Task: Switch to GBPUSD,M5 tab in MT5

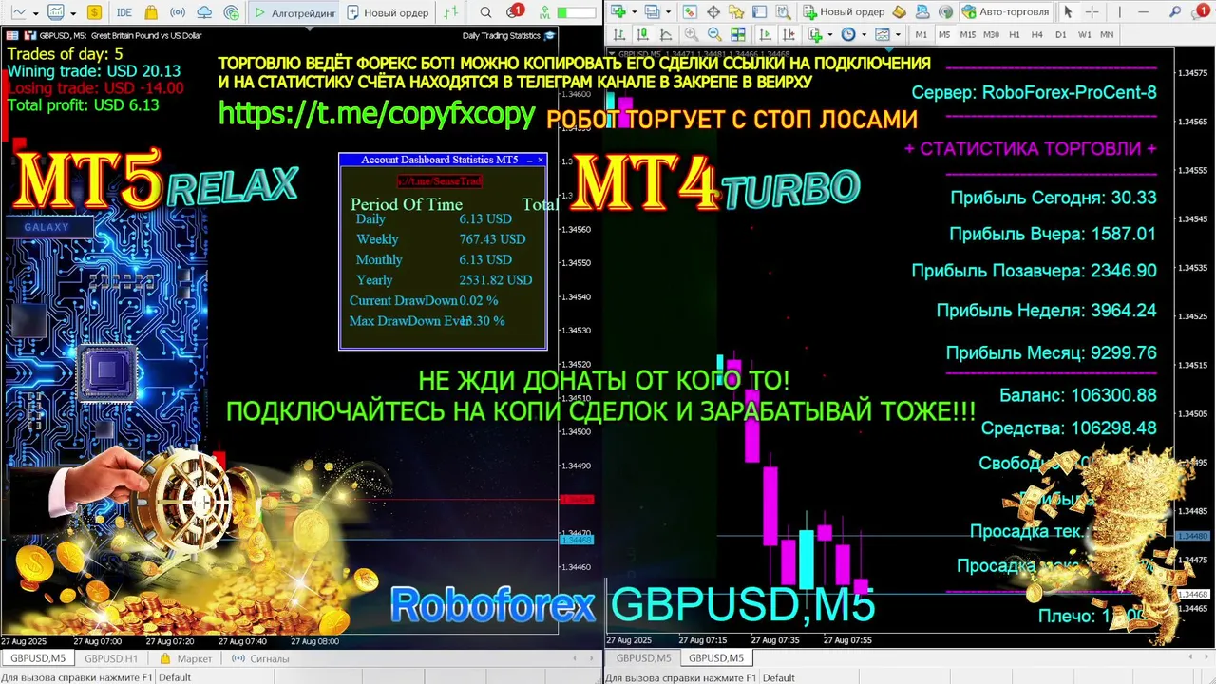Action: tap(37, 658)
